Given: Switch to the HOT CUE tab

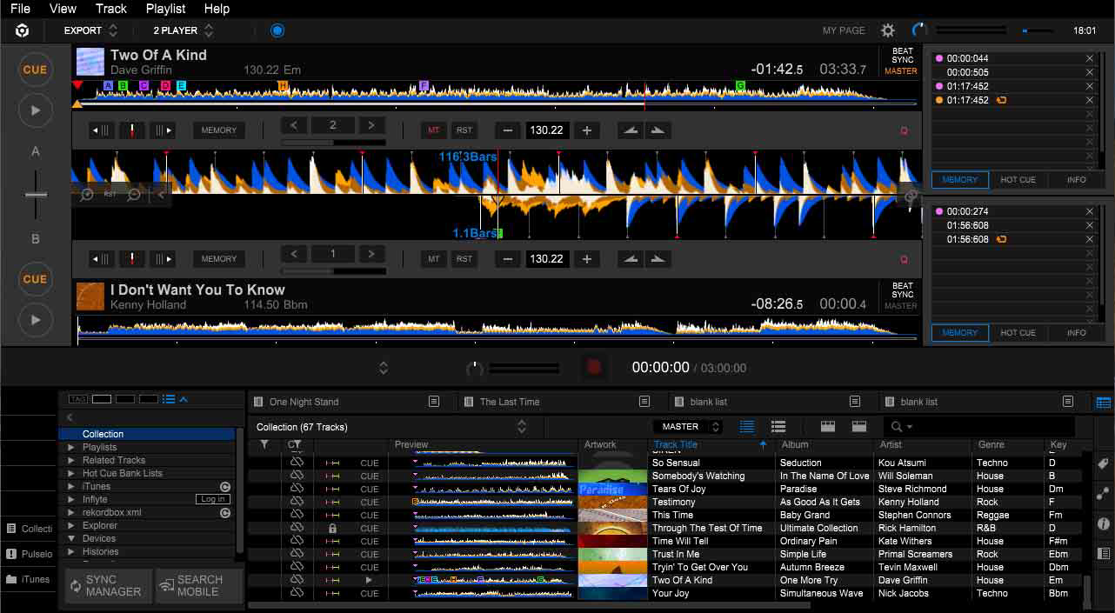Looking at the screenshot, I should tap(1018, 179).
